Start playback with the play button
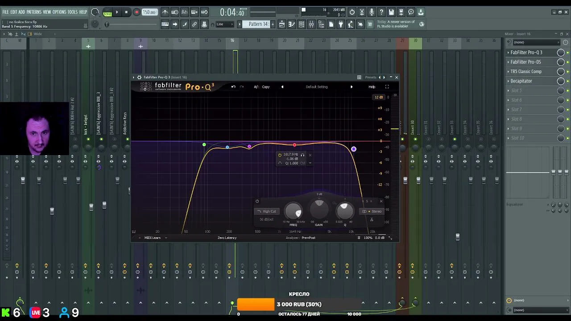Screen dimensions: 571x321 click(117, 12)
